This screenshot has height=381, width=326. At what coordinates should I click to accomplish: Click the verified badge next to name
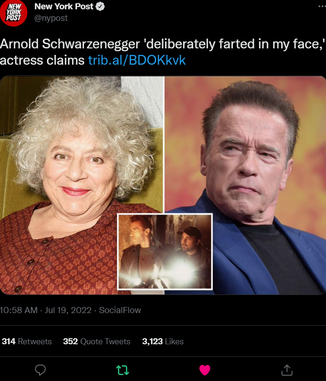pos(100,7)
